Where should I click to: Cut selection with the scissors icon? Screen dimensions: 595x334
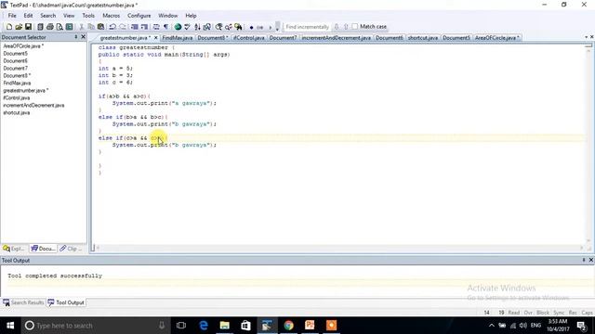[81, 27]
